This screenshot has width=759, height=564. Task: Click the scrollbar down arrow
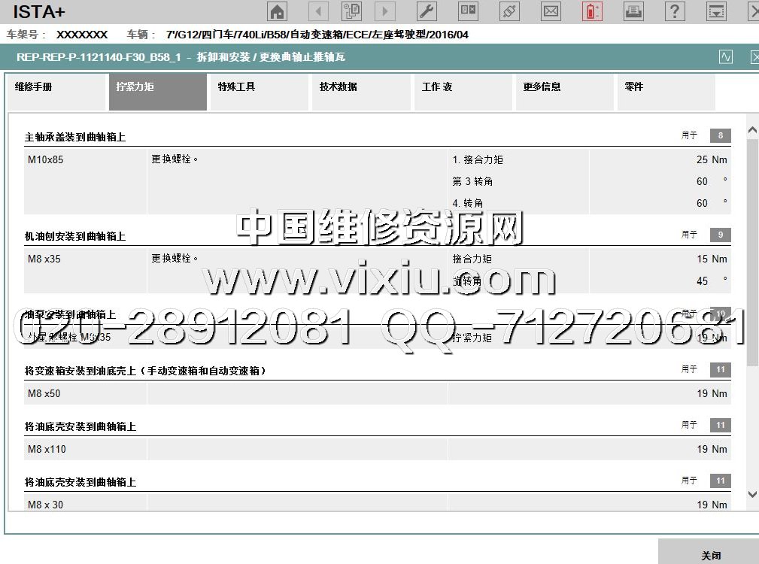(752, 494)
